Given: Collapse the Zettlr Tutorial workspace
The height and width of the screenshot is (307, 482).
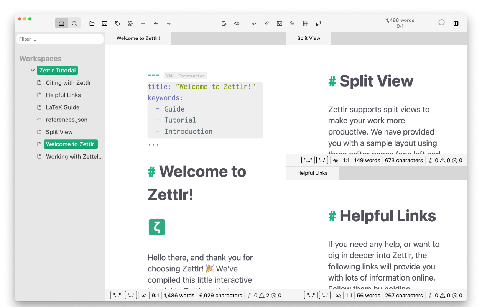Looking at the screenshot, I should [x=33, y=70].
